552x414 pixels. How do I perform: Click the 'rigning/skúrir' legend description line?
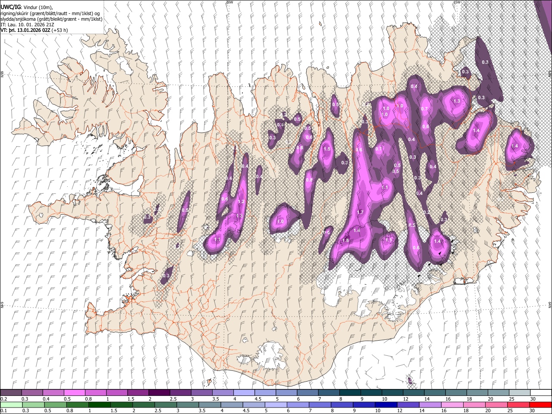coord(50,13)
